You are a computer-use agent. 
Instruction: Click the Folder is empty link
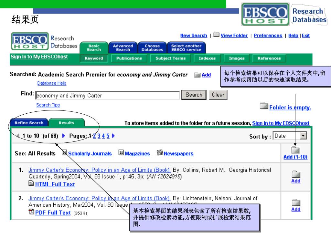[x=290, y=107]
